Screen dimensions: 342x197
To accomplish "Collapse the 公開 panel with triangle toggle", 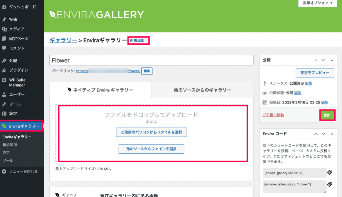I will coord(332,60).
